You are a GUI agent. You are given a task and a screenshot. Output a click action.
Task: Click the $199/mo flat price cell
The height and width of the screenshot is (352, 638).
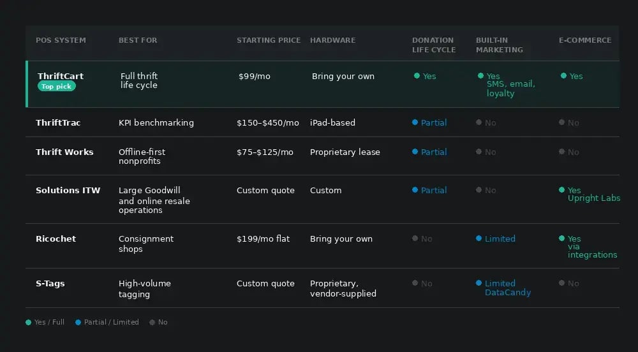click(x=263, y=239)
